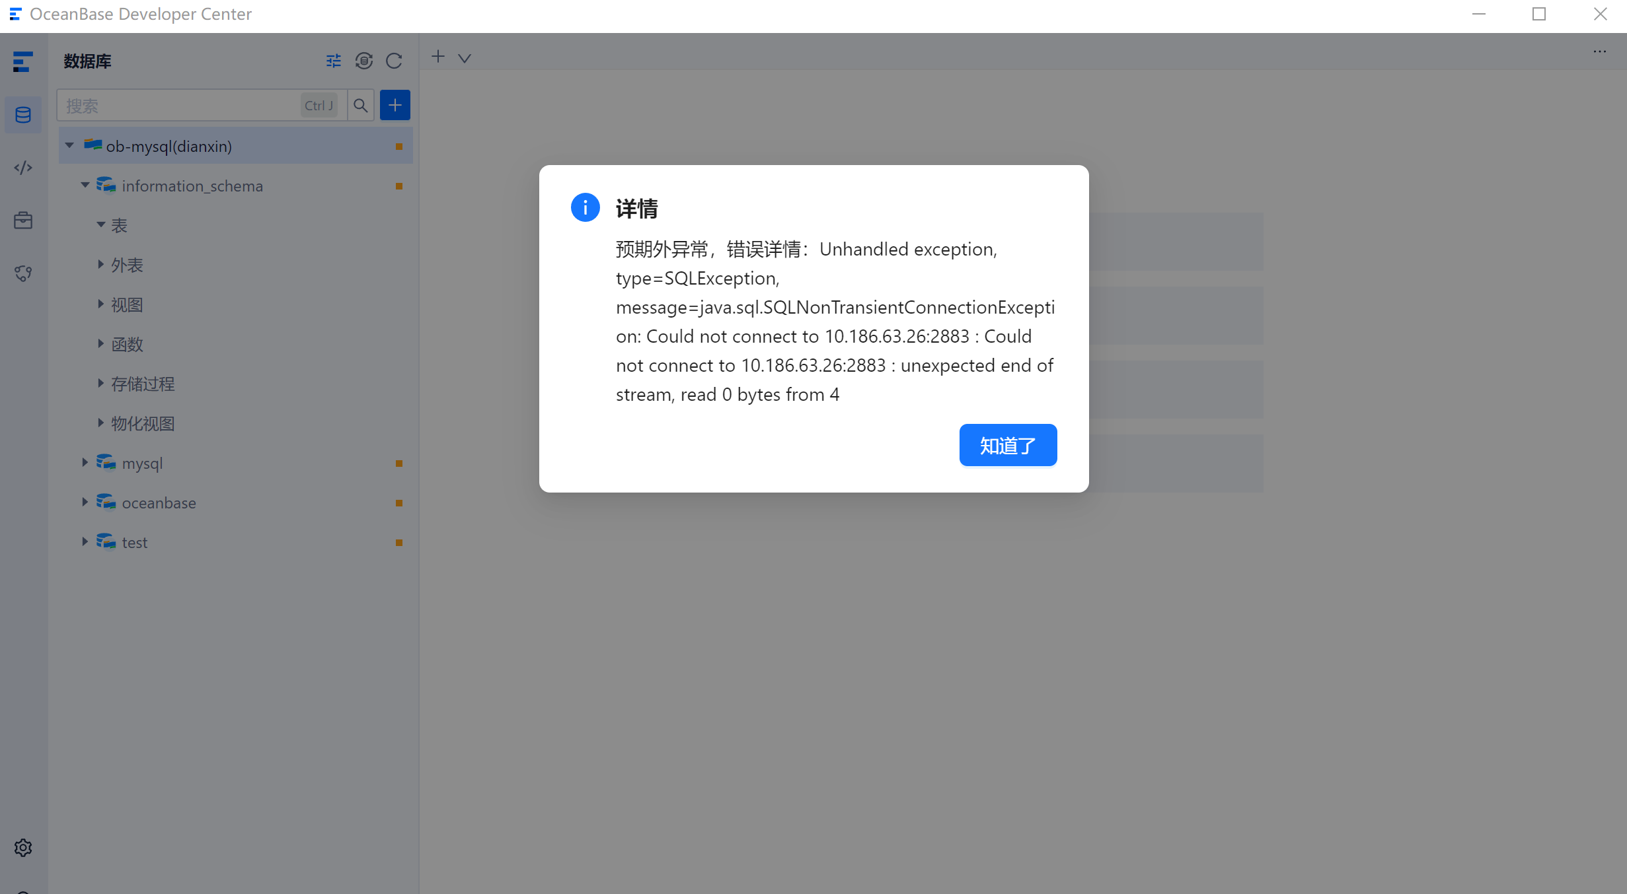Click the sync icon beside refresh
Screen dimensions: 1627x894
(364, 61)
